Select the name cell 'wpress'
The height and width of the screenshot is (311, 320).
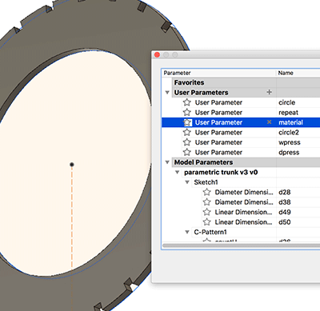290,142
